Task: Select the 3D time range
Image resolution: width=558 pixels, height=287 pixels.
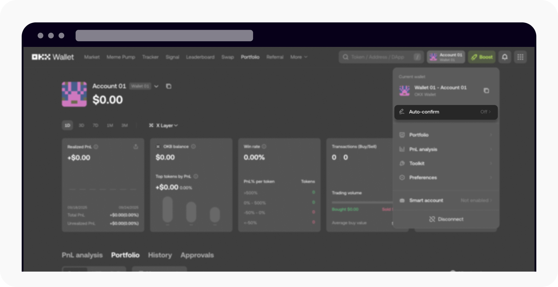Action: pos(81,125)
